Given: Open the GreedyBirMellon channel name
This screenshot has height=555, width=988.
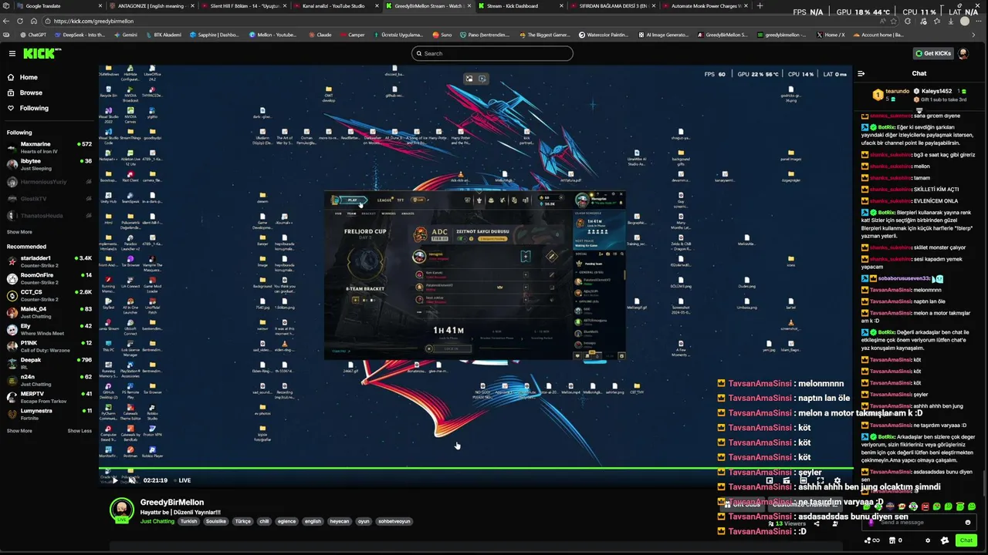Looking at the screenshot, I should click(172, 502).
